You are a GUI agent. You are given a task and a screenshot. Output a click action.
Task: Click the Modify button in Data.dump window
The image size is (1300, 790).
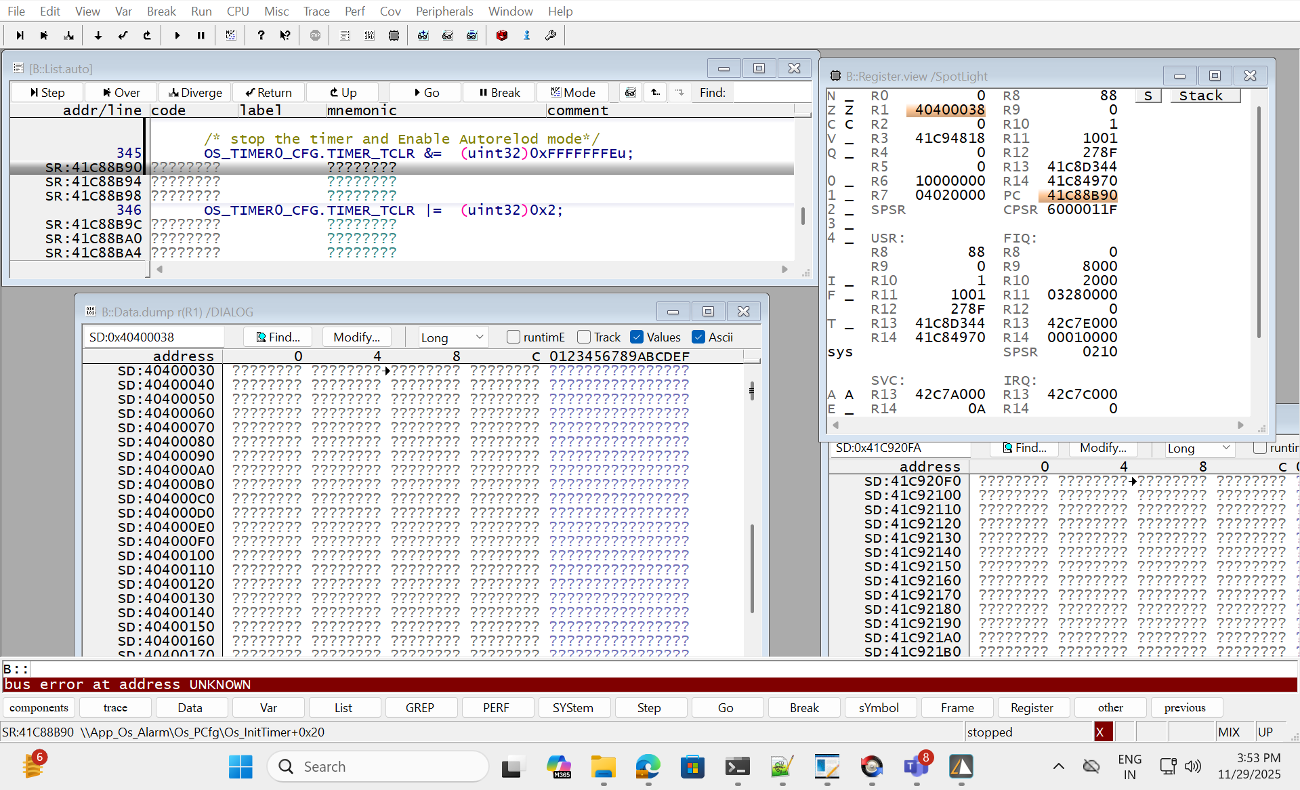tap(356, 337)
